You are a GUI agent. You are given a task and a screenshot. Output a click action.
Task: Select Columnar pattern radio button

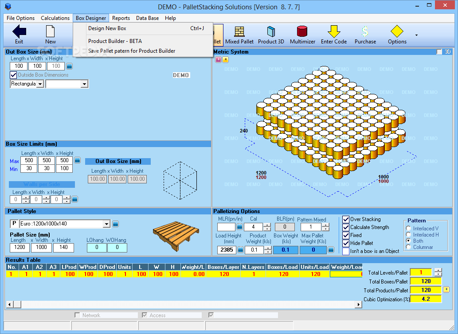408,247
